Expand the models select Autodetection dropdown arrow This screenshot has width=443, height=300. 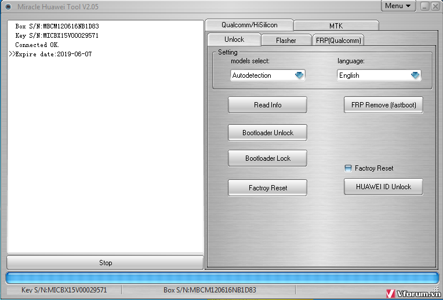pyautogui.click(x=299, y=75)
